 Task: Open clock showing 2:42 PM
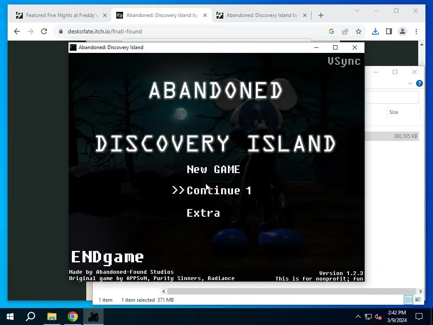pos(397,317)
